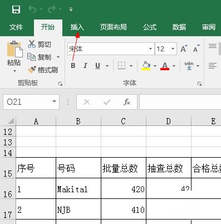This screenshot has height=224, width=221.
Task: Expand the Name Box dropdown arrow
Action: pos(54,101)
